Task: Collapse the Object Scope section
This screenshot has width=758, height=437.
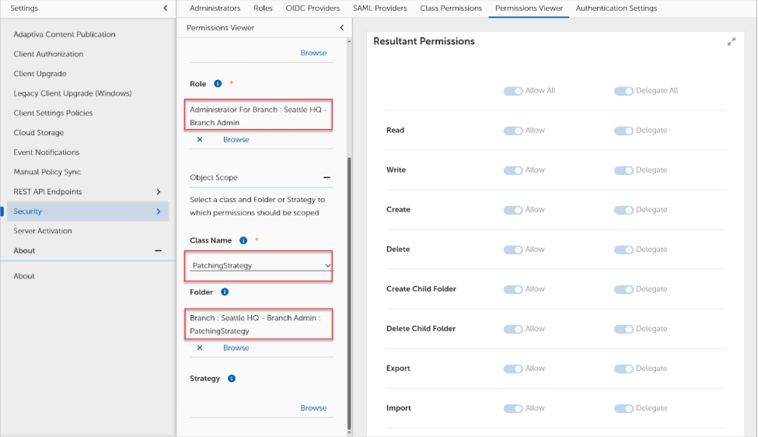Action: click(327, 177)
